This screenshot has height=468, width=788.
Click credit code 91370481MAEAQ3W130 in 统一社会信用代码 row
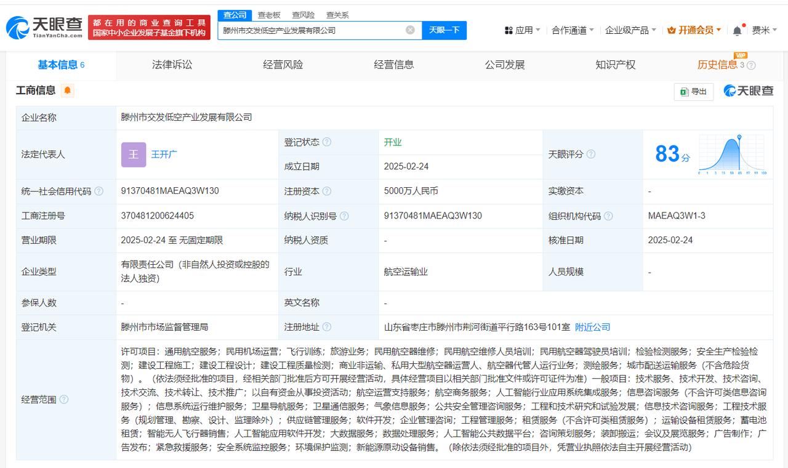click(170, 191)
